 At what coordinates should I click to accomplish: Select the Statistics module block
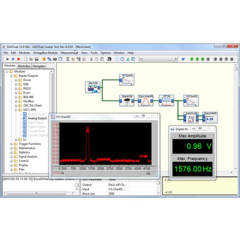191,118
